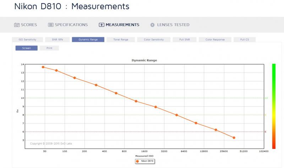Click the '6400' x-axis label

[184, 151]
